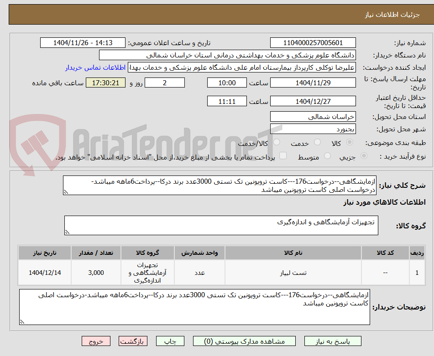
Task: Click the remaining days field showing 2
Action: pyautogui.click(x=165, y=83)
